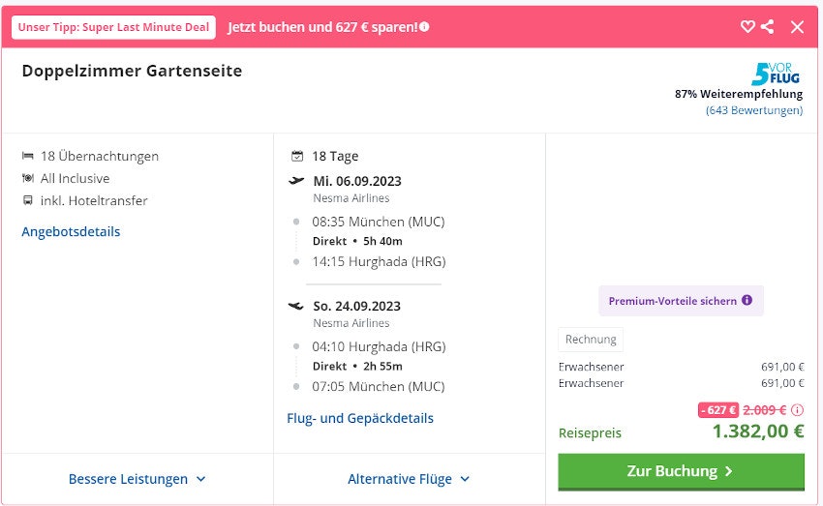Click 'Unser Tipp: Super Last Minute Deal' badge
Image resolution: width=823 pixels, height=506 pixels.
[113, 27]
